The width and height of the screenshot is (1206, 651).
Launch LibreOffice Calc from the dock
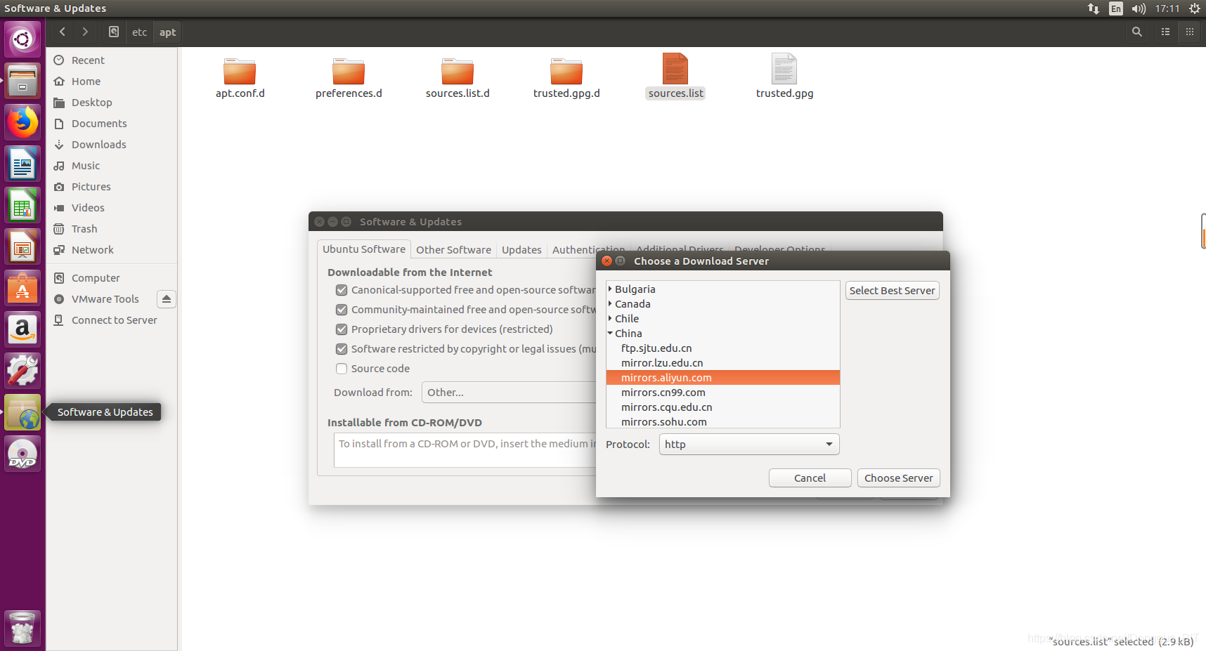(x=22, y=206)
